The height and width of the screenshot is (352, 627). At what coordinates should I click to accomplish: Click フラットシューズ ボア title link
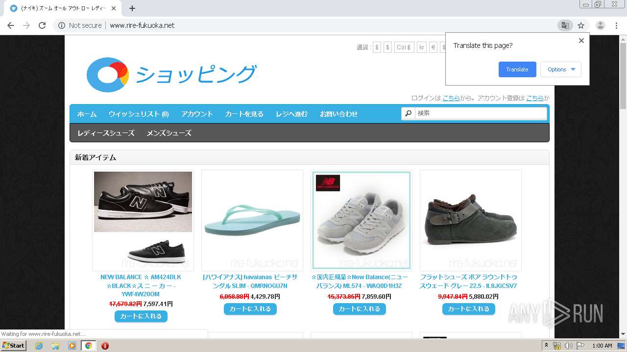pos(469,281)
